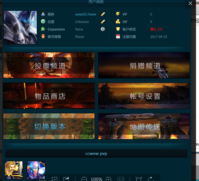
Task: Zoom out with minus button in viewer toolbar
Action: [84, 179]
